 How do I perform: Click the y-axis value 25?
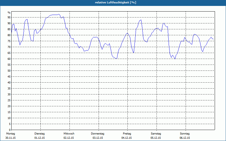(x=9, y=100)
